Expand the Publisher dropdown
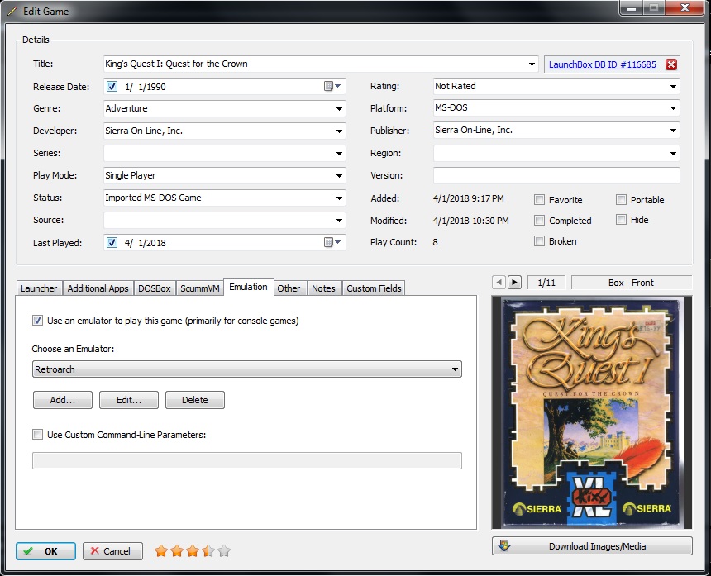The image size is (711, 576). tap(673, 130)
